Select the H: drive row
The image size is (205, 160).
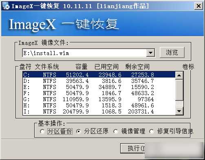pos(99,105)
